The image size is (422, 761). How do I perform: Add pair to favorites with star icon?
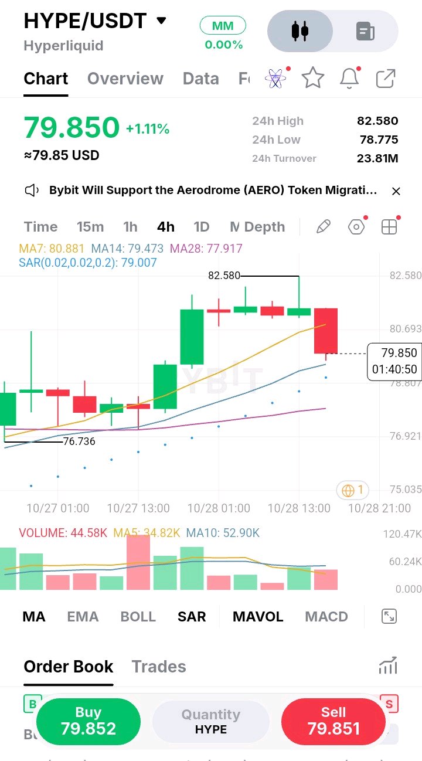click(313, 78)
